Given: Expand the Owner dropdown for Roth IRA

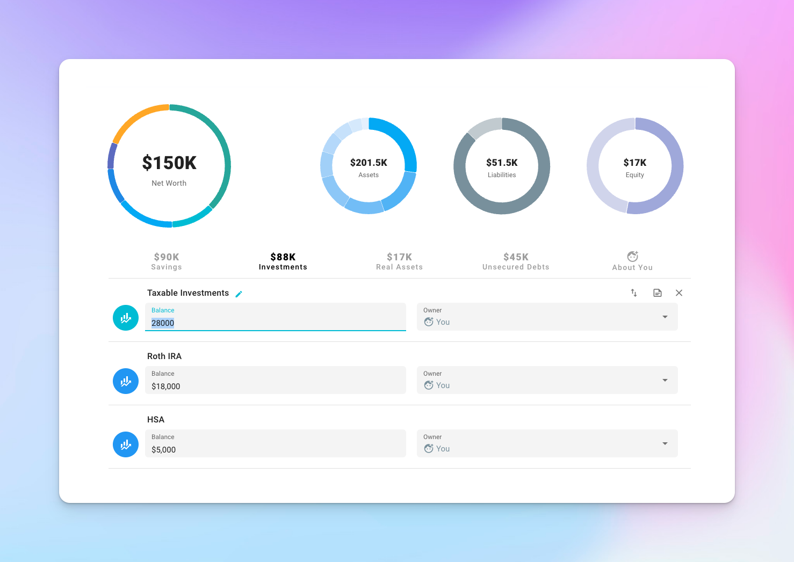Looking at the screenshot, I should pyautogui.click(x=665, y=380).
